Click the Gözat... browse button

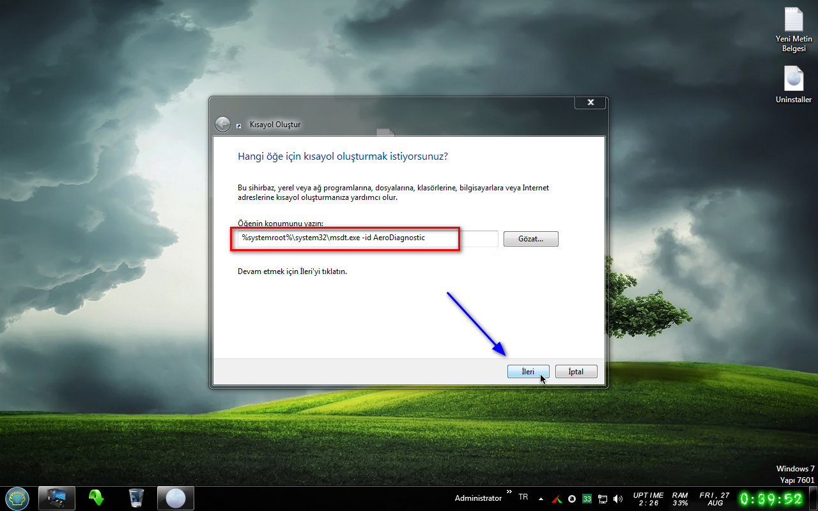pyautogui.click(x=530, y=239)
